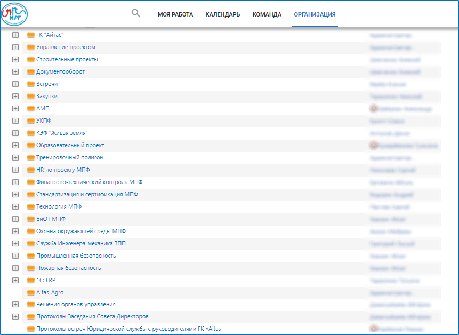
Task: Open Протоколы Заседания Совета Директоров link
Action: pyautogui.click(x=92, y=317)
